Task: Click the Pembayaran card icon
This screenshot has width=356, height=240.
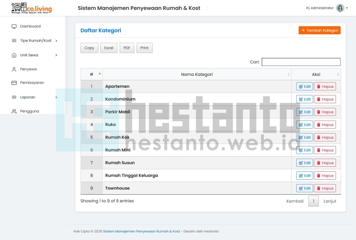Action: (x=14, y=83)
